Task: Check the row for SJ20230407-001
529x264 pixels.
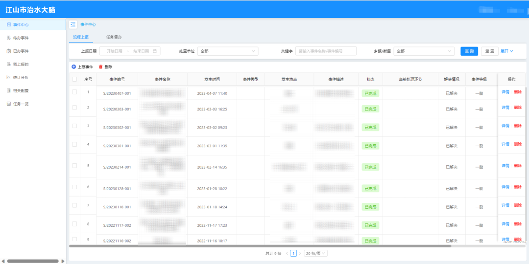Action: coord(74,92)
